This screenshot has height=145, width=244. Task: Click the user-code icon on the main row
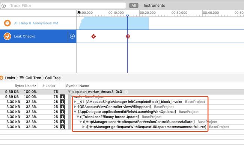point(62,97)
